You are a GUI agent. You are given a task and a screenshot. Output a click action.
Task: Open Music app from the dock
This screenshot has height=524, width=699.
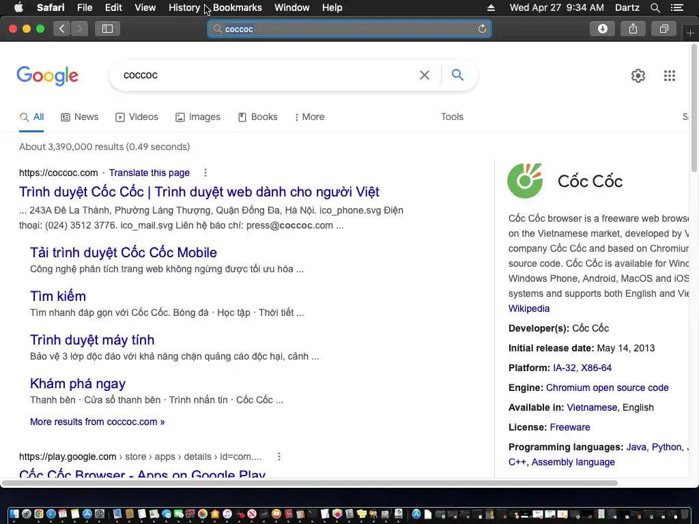(227, 514)
